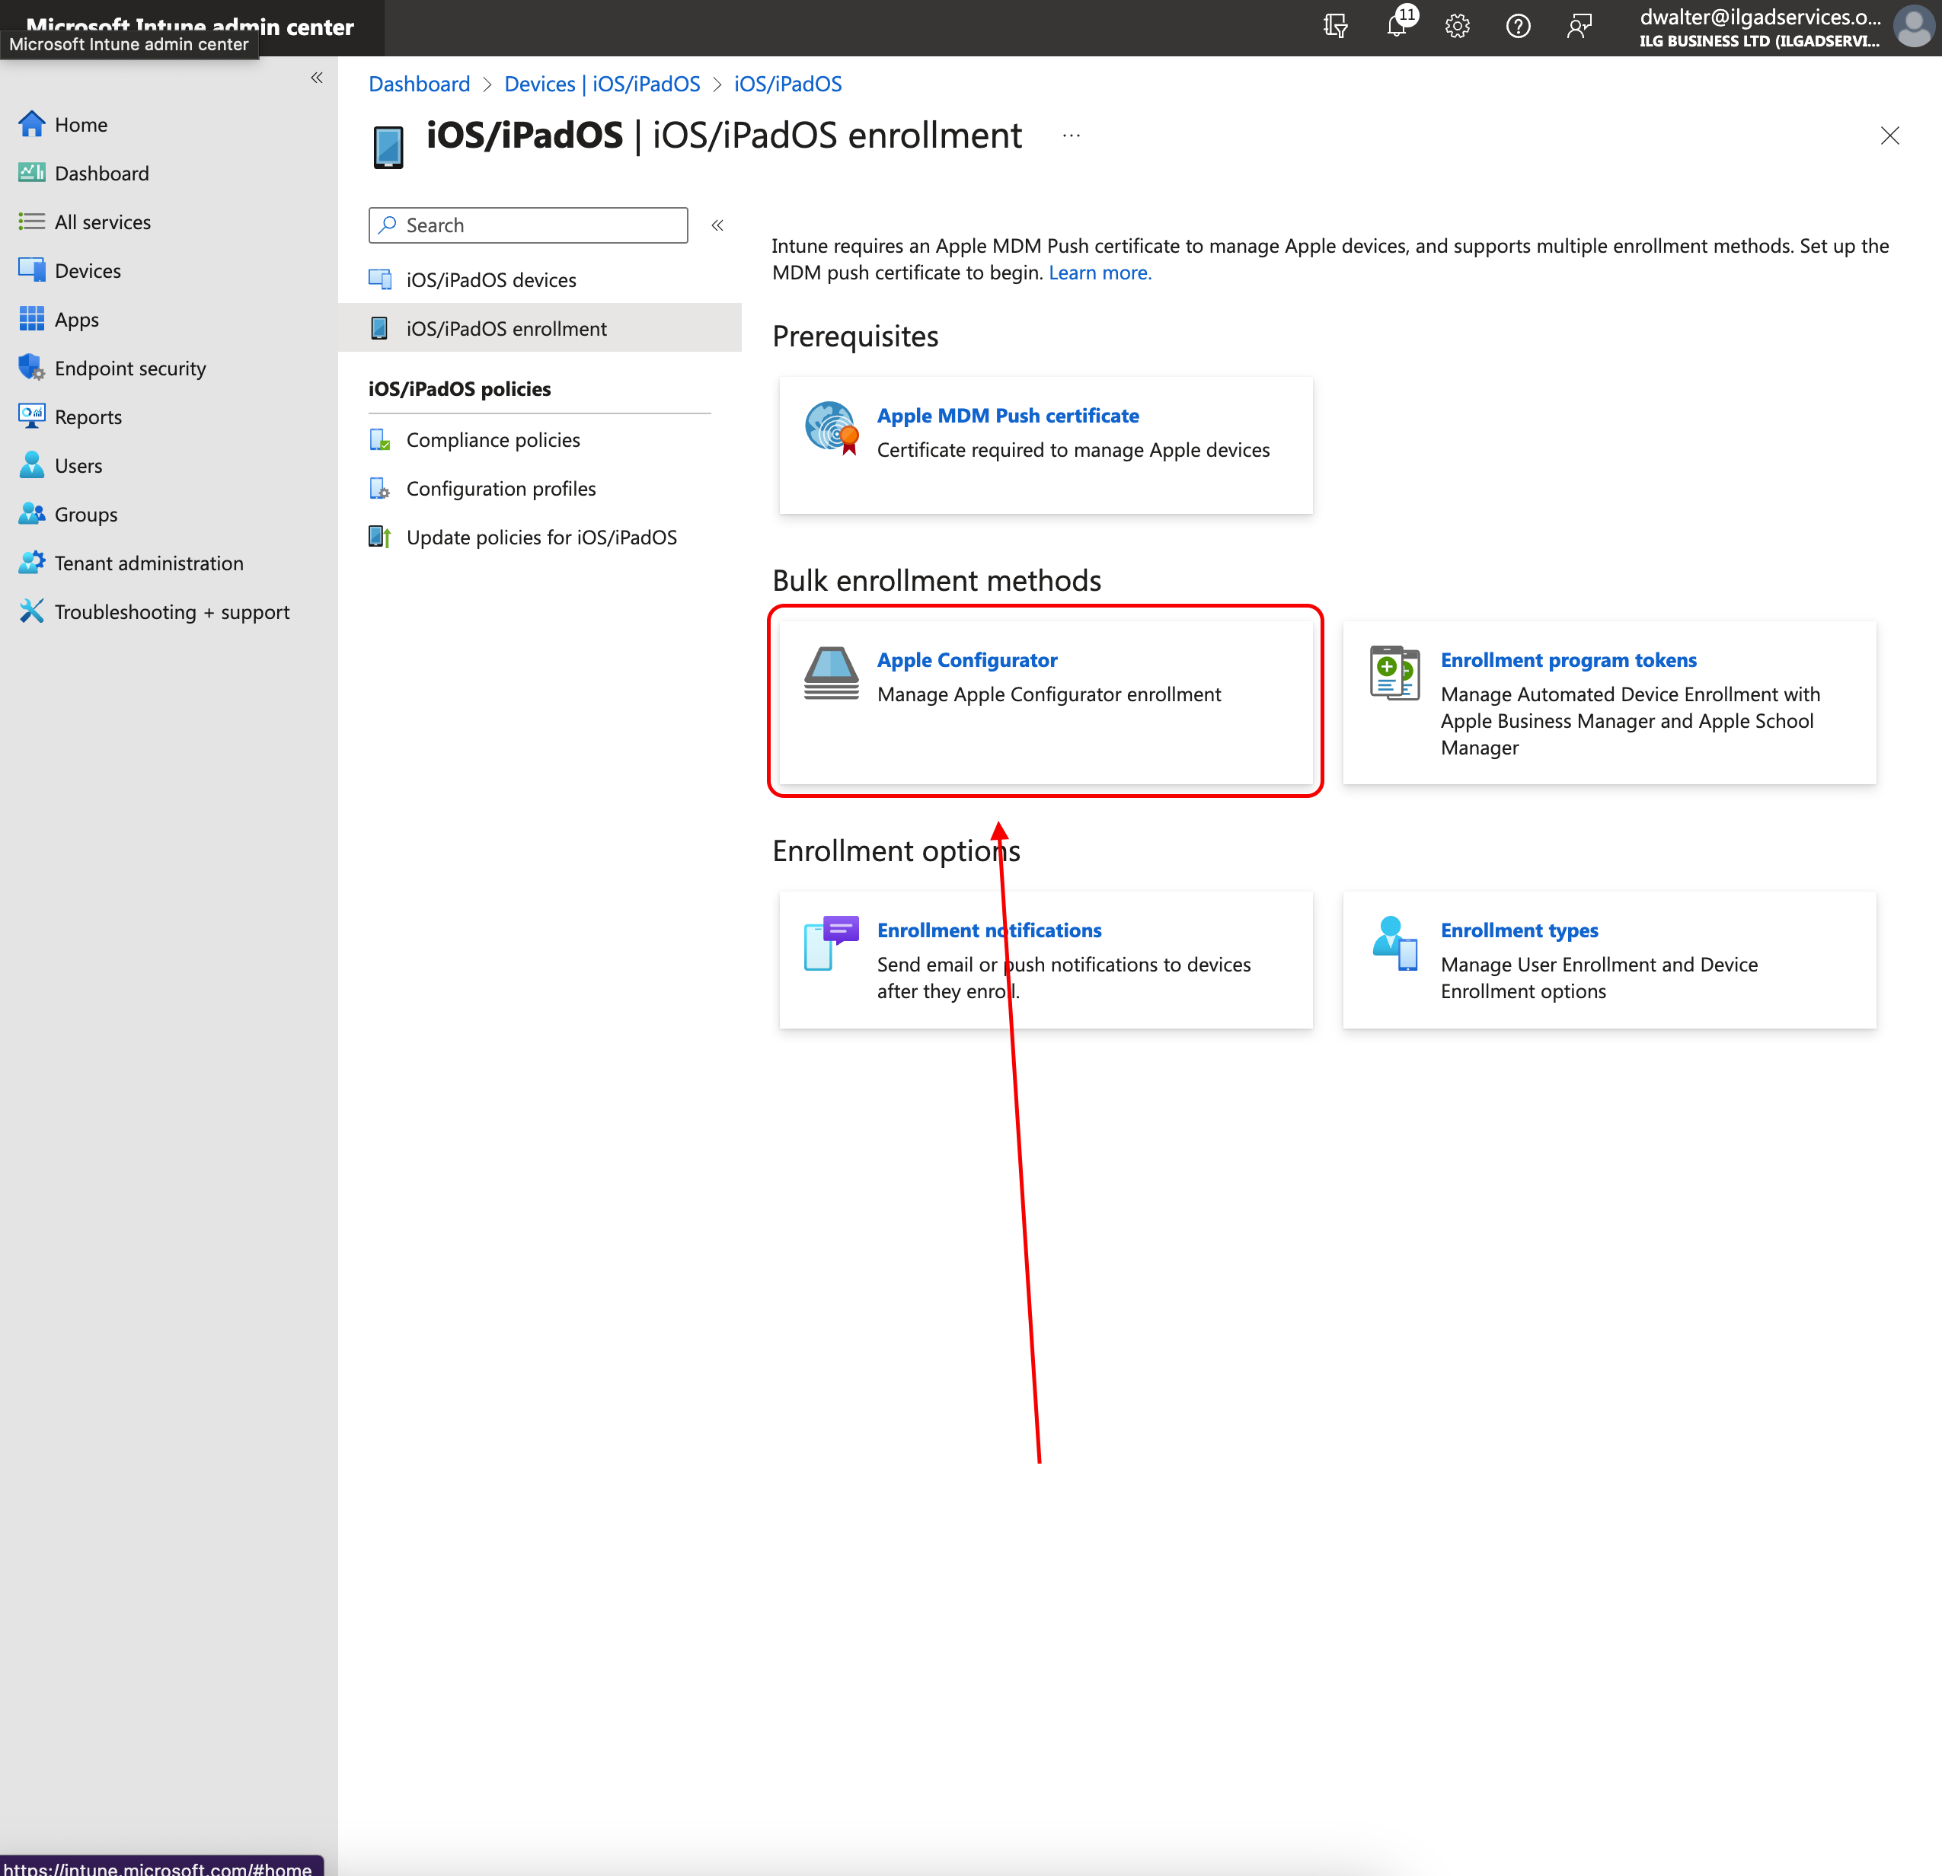Screen dimensions: 1942x1876
Task: Click the Enrollment program tokens icon
Action: 1394,674
